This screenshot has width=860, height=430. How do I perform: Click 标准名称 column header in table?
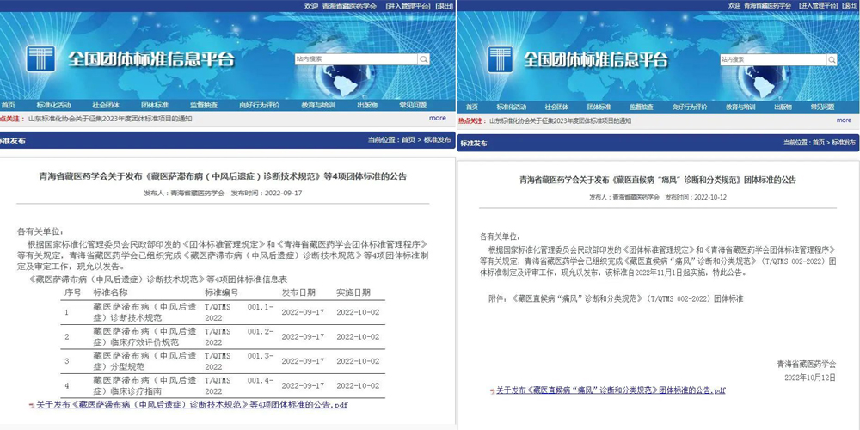(x=110, y=292)
